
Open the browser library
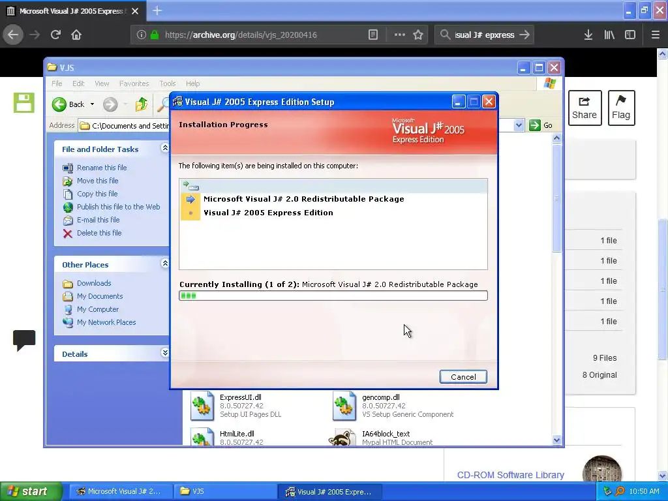(609, 35)
